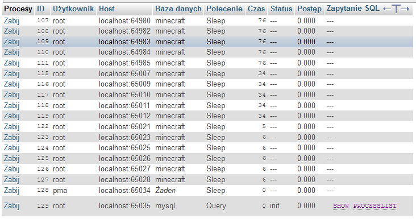Click the mysql database cell

pyautogui.click(x=165, y=206)
